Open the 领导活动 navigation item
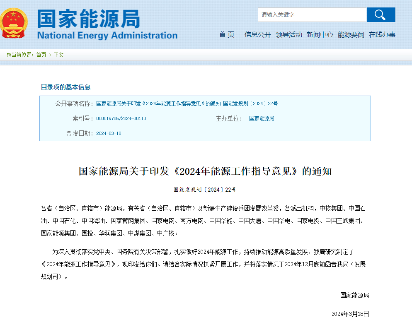The image size is (412, 325). click(x=289, y=35)
